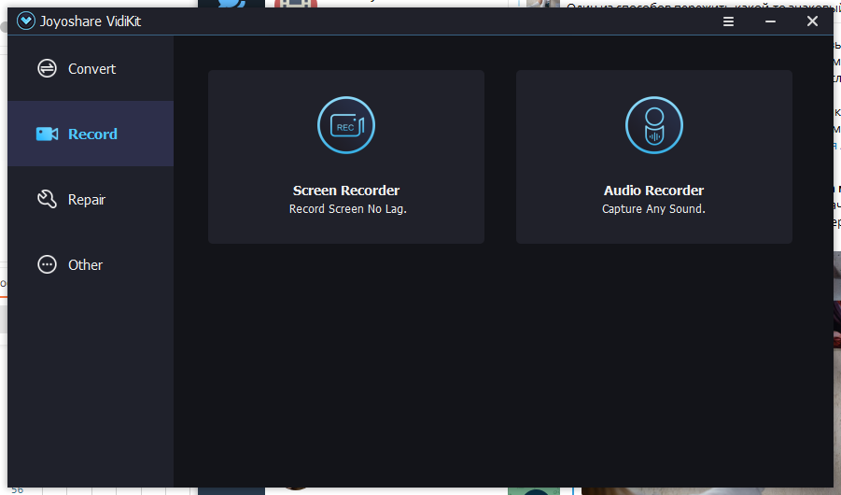Select the Record tab in sidebar

pyautogui.click(x=91, y=134)
